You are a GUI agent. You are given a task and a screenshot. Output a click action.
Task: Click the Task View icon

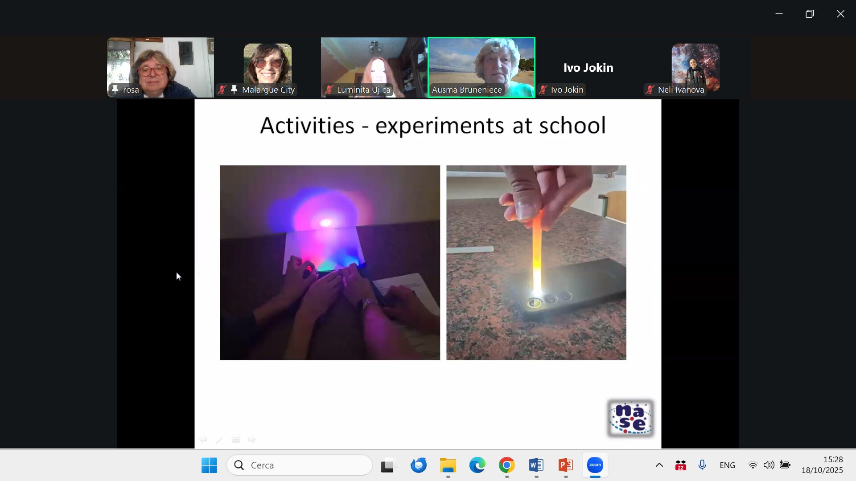[389, 465]
